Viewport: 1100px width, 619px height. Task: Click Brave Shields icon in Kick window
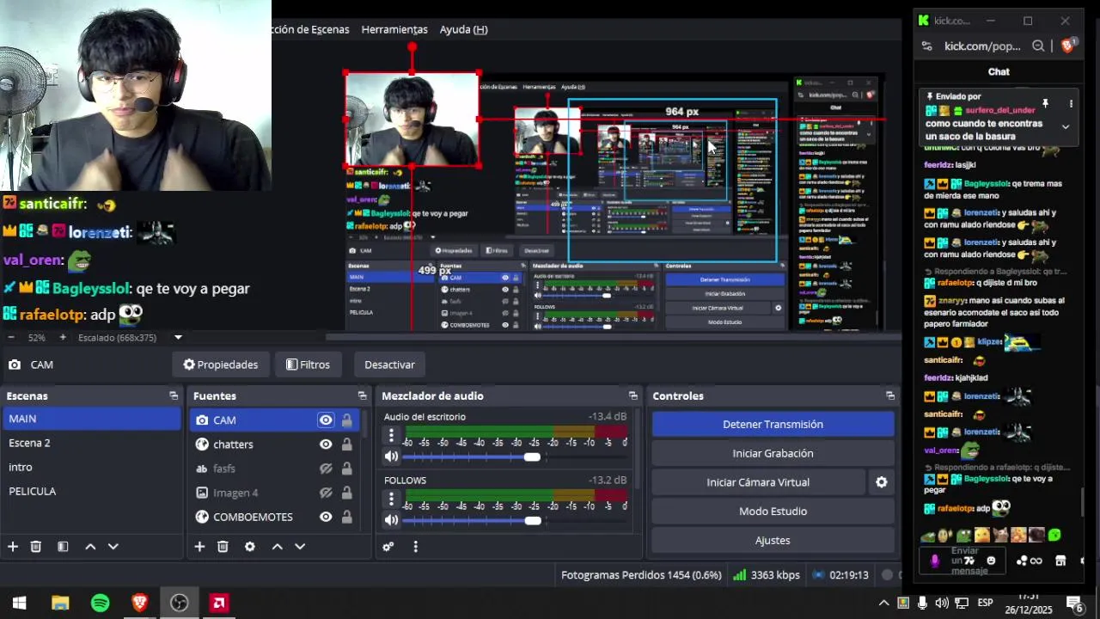tap(1067, 46)
